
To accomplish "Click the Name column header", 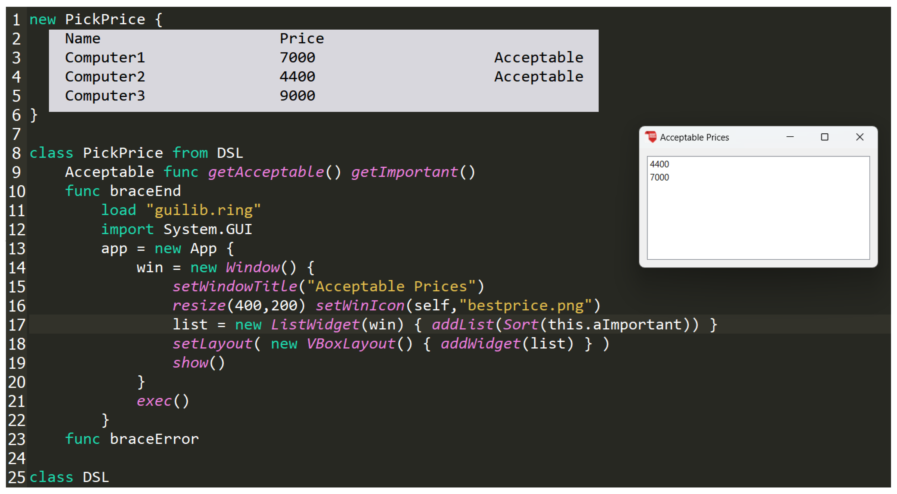I will coord(83,38).
